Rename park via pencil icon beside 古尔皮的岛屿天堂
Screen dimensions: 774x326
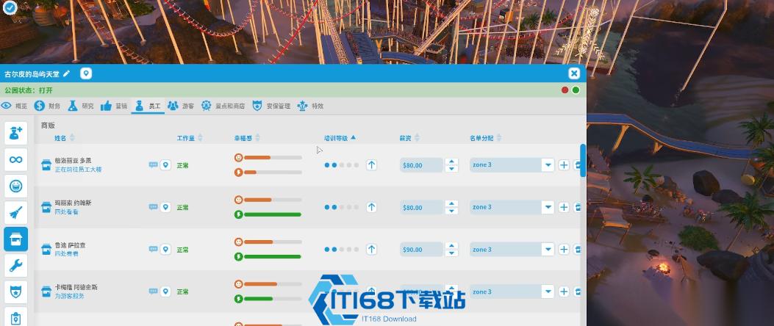point(67,74)
